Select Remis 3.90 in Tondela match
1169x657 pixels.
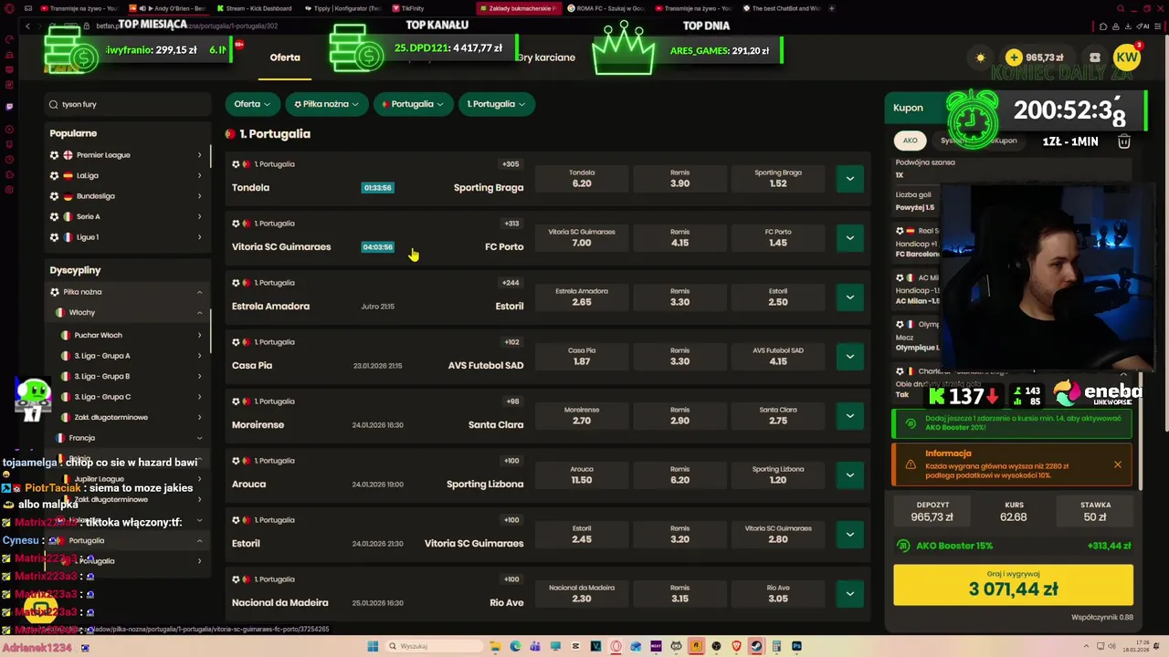click(x=679, y=178)
